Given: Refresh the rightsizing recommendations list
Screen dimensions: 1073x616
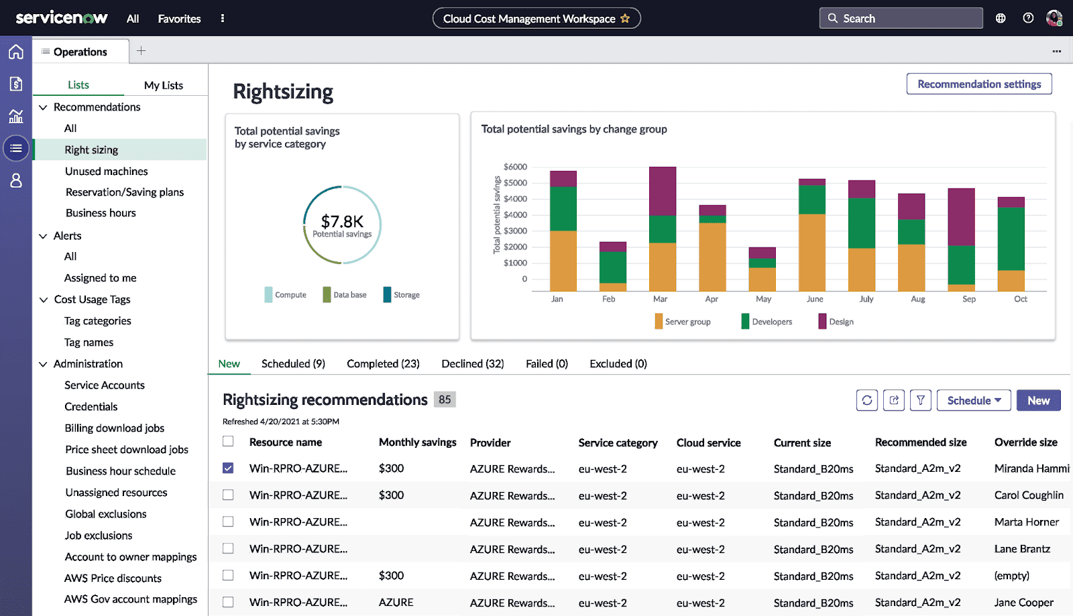Looking at the screenshot, I should [x=866, y=399].
